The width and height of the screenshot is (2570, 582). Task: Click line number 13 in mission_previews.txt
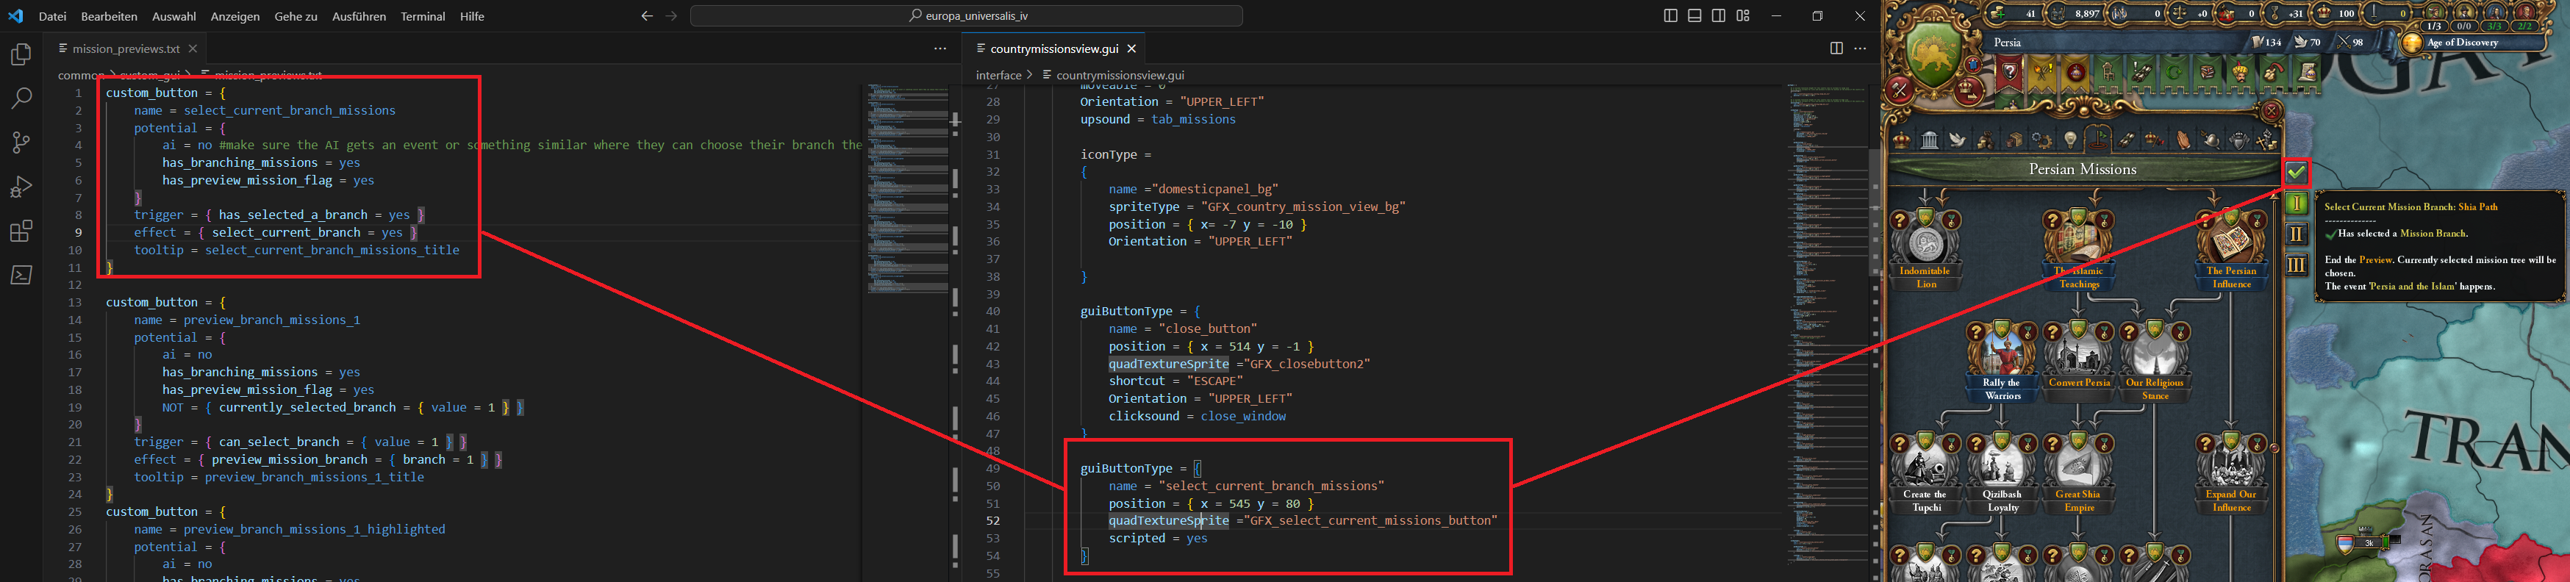[x=75, y=302]
